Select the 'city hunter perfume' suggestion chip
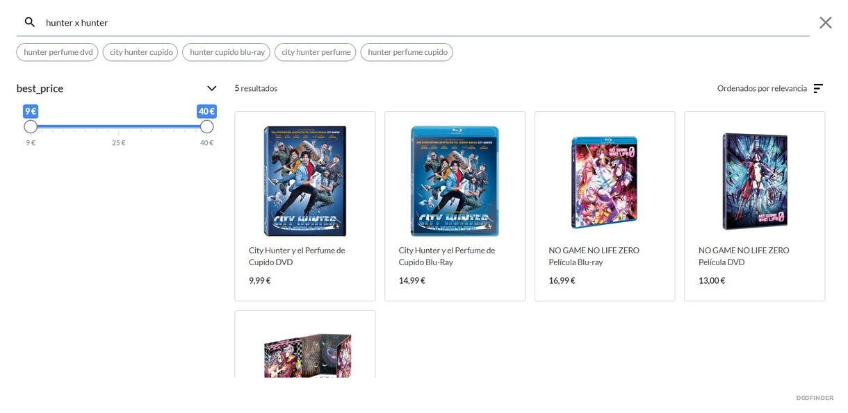Screen dimensions: 848x413 click(316, 52)
